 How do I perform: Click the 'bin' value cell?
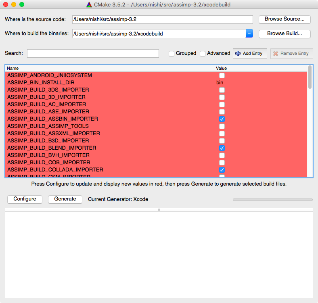220,83
